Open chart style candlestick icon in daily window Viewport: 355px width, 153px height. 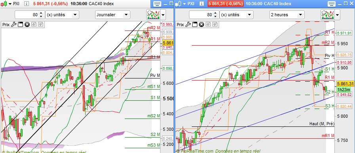point(4,4)
